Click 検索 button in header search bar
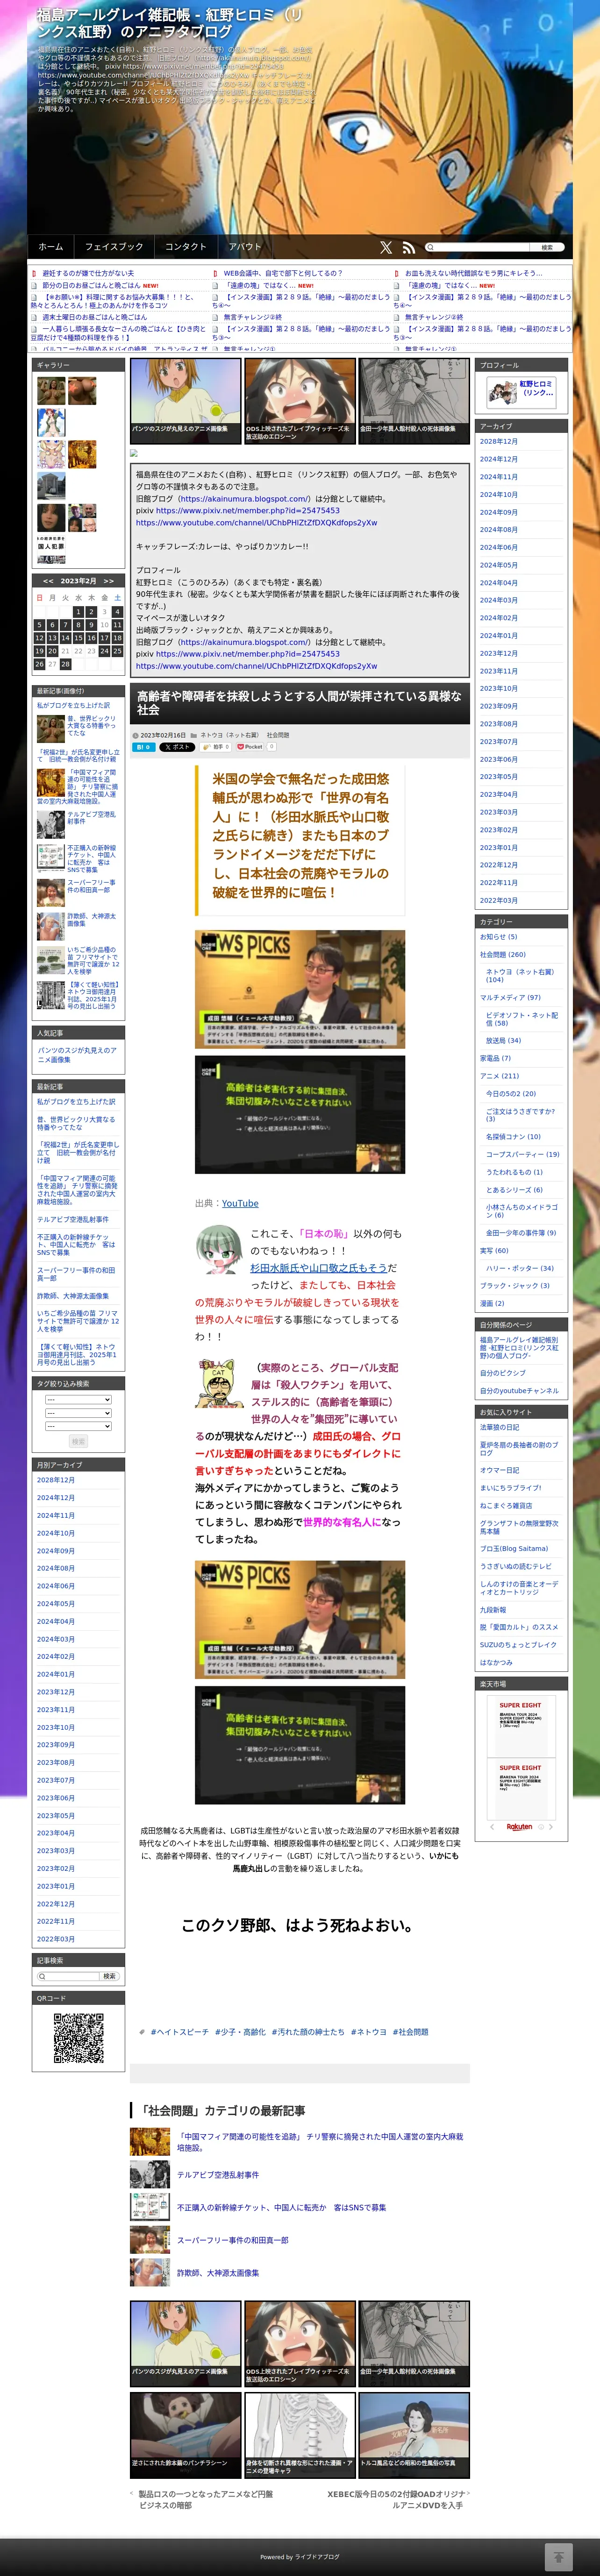This screenshot has height=2576, width=600. [547, 247]
